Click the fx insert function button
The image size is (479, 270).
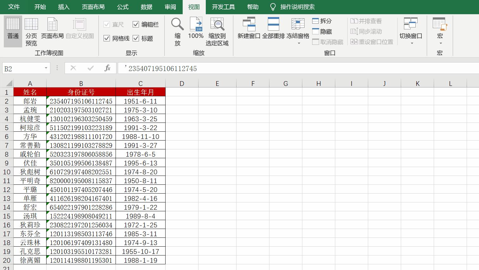coord(107,68)
